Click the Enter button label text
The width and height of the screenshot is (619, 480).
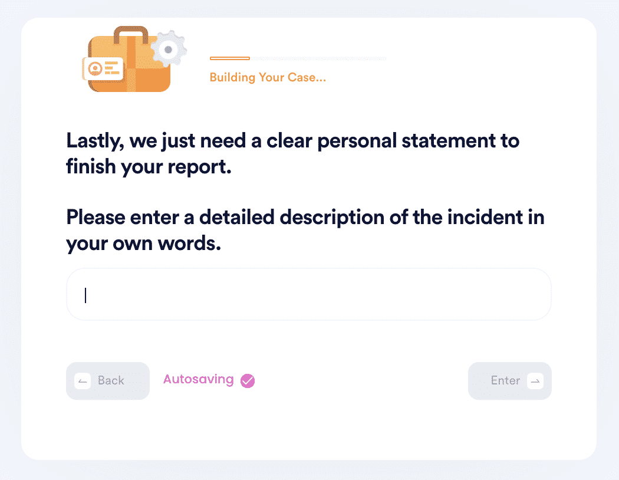(x=505, y=380)
